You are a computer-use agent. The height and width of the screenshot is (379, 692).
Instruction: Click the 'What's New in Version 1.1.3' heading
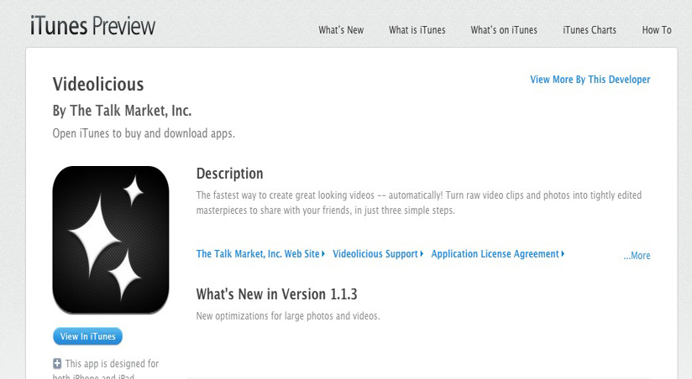276,294
